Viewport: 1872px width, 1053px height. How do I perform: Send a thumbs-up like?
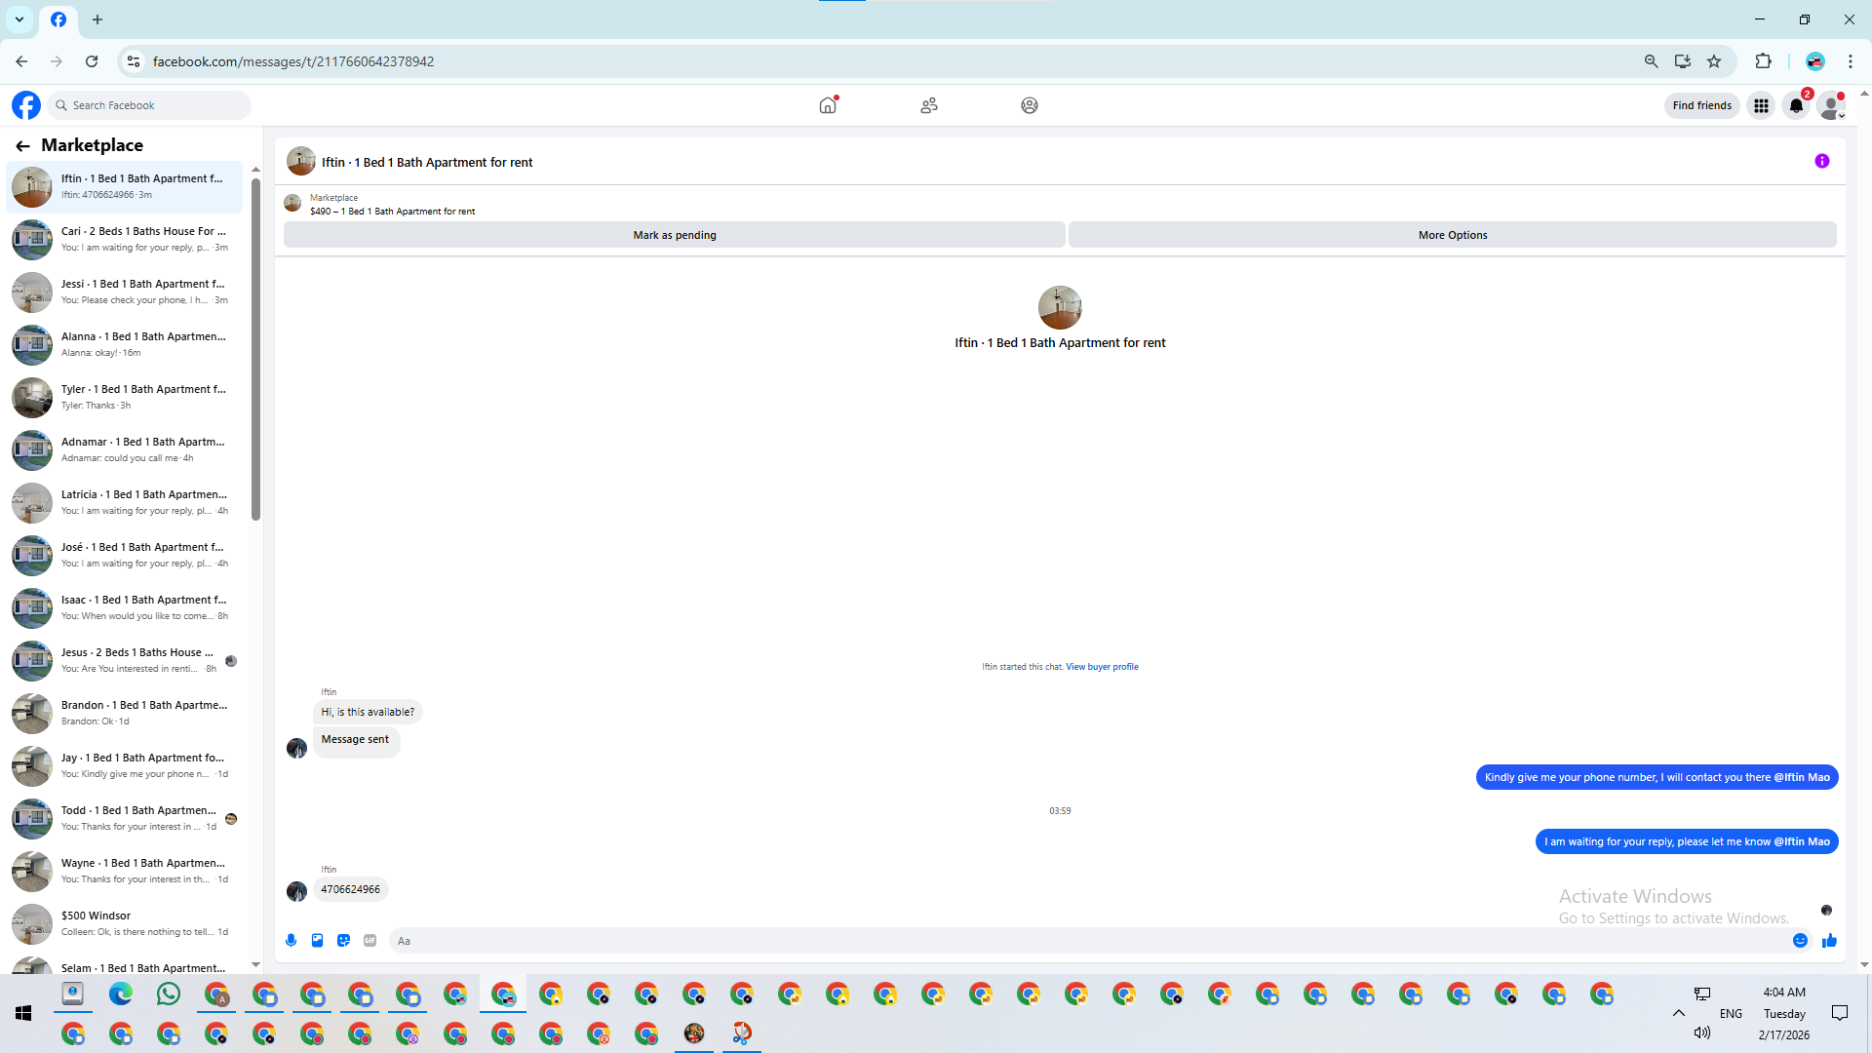click(x=1829, y=941)
